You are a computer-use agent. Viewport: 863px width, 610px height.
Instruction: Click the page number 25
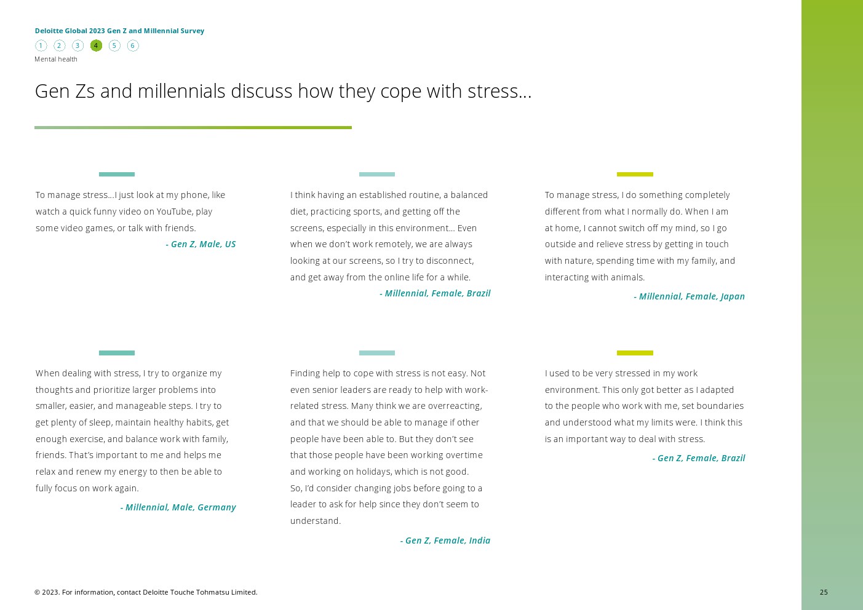click(824, 592)
